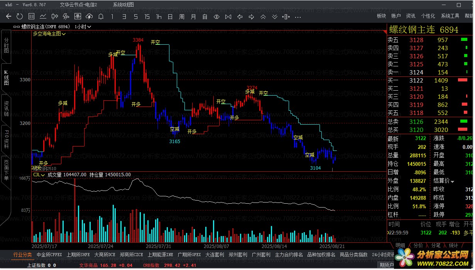Expand the 结算价 dropdown arrow
The height and width of the screenshot is (270, 475).
453,181
